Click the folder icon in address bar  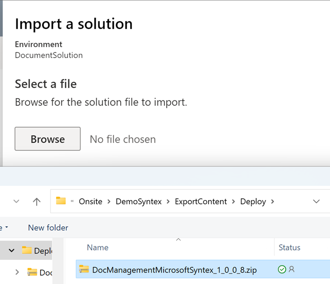(61, 201)
